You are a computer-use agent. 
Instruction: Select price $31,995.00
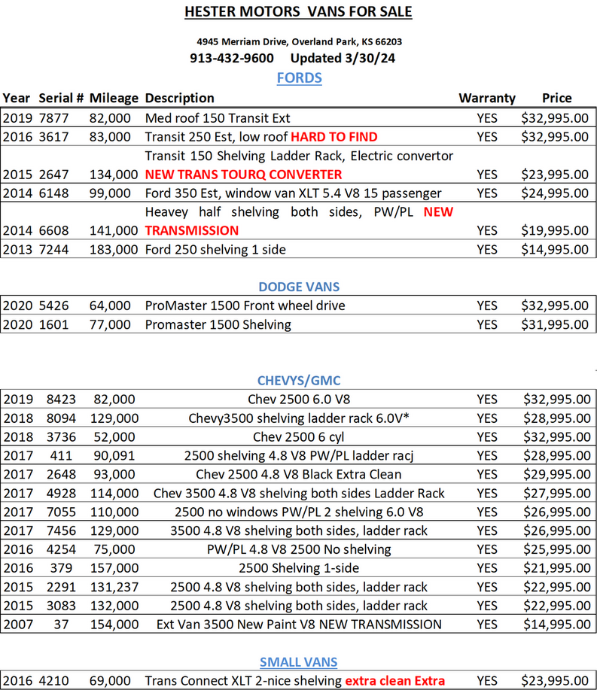555,325
